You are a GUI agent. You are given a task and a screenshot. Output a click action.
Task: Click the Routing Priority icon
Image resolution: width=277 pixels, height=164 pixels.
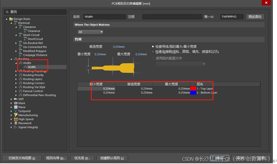pyautogui.click(x=20, y=75)
